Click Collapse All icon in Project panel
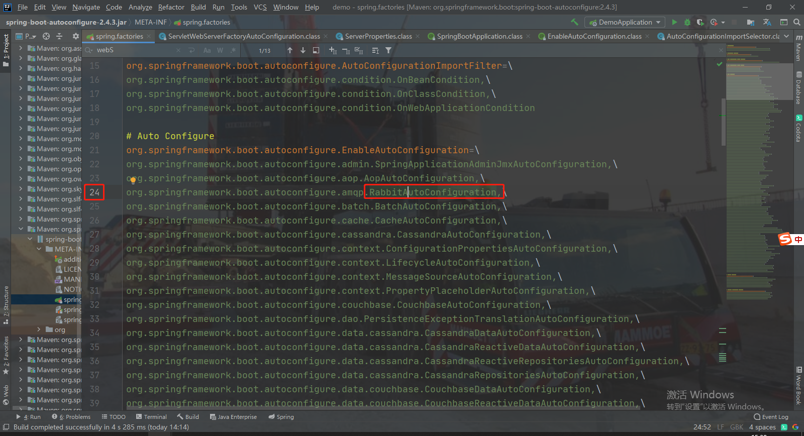The width and height of the screenshot is (804, 436). 59,36
